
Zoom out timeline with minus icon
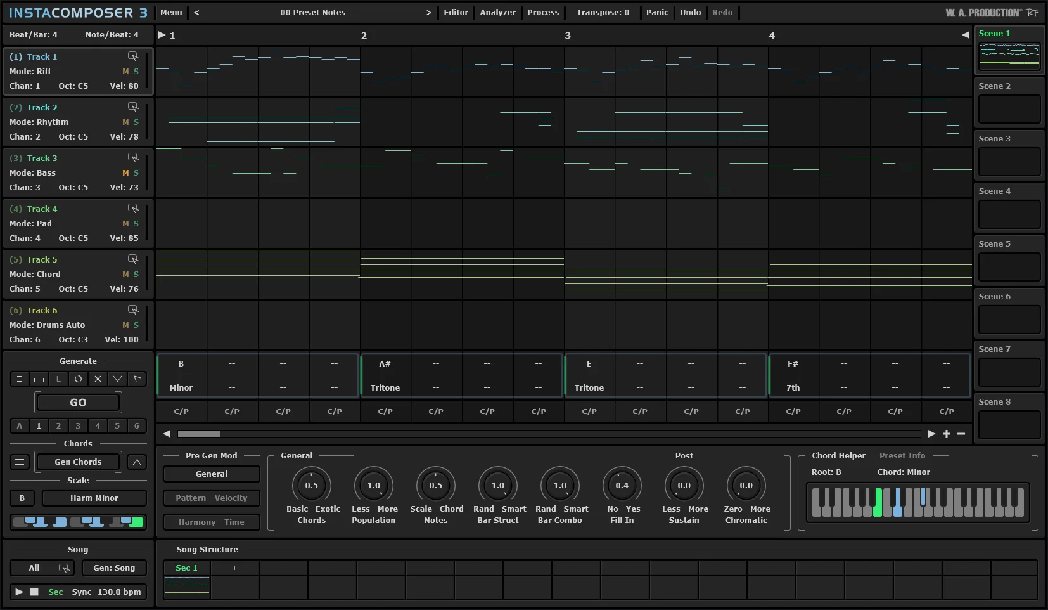click(961, 434)
